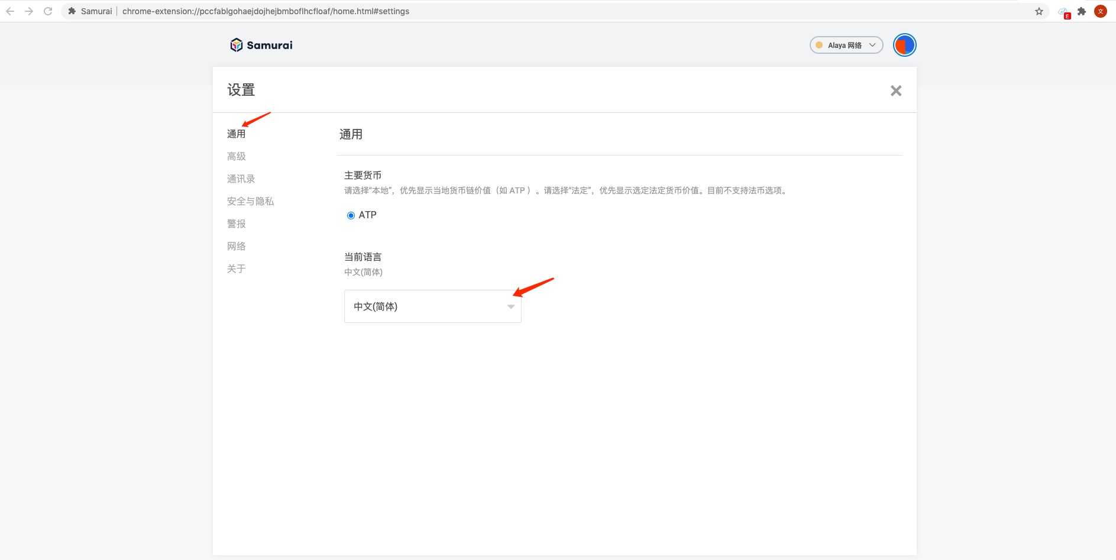Image resolution: width=1116 pixels, height=560 pixels.
Task: Select the 通用 settings tab
Action: 236,134
